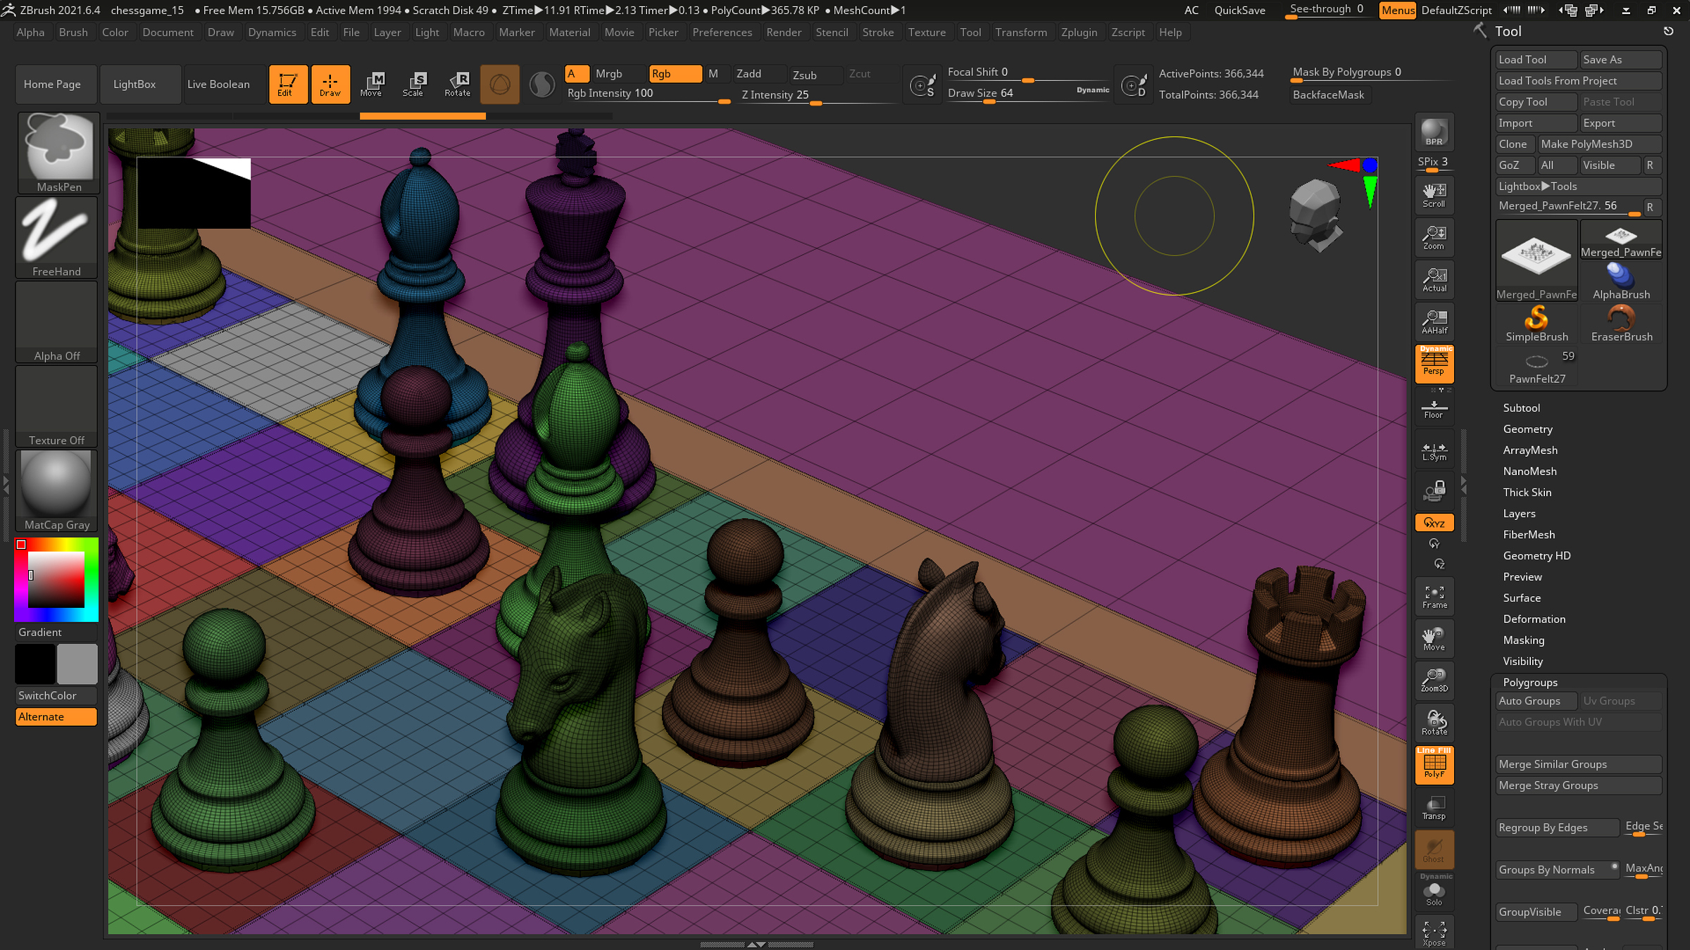Expand the Geometry section
The width and height of the screenshot is (1690, 950).
(x=1527, y=429)
